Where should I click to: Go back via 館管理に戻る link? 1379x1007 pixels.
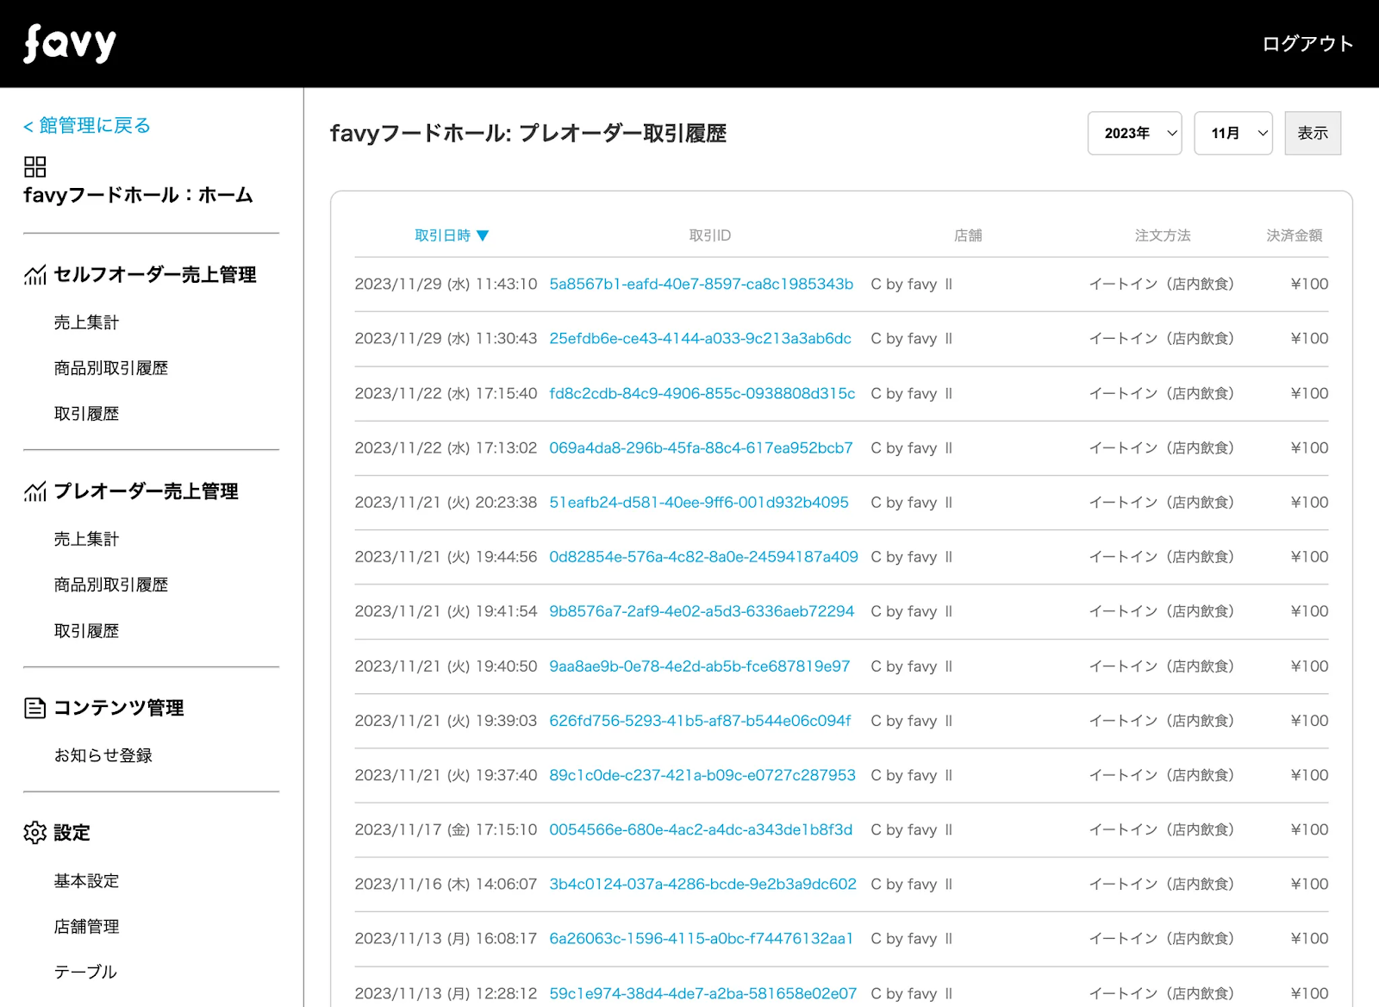point(87,126)
